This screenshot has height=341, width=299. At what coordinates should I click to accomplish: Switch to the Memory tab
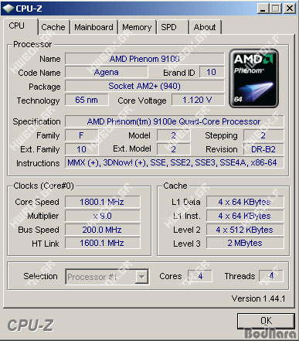(x=137, y=27)
